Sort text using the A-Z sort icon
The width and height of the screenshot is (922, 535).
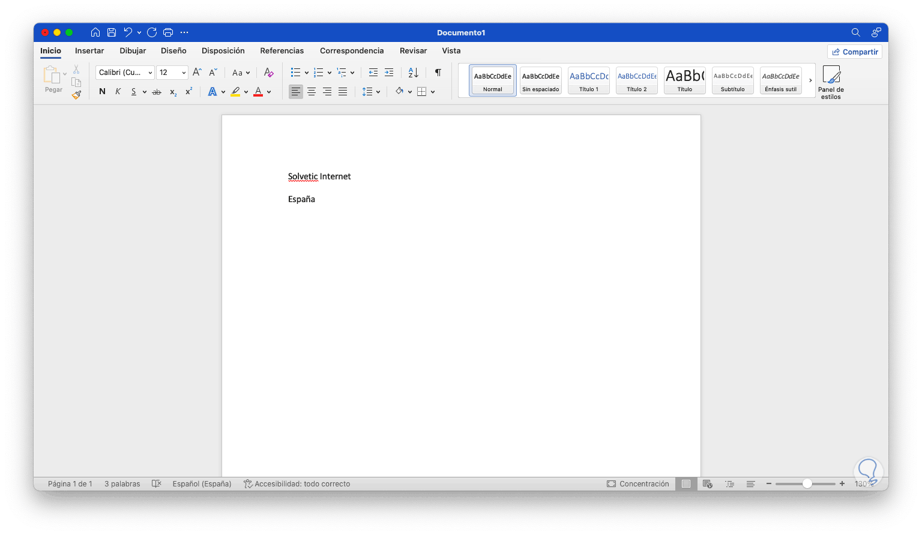tap(413, 73)
